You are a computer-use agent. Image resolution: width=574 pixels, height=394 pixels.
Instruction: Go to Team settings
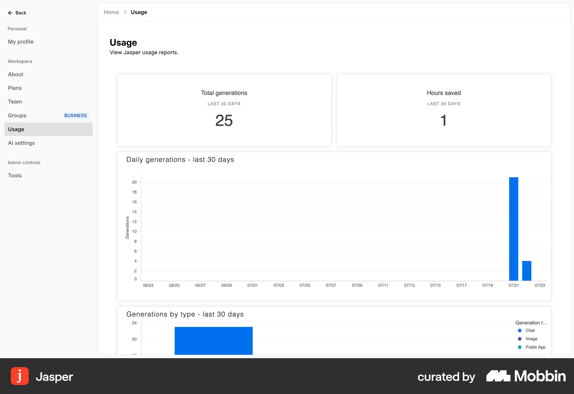coord(15,101)
